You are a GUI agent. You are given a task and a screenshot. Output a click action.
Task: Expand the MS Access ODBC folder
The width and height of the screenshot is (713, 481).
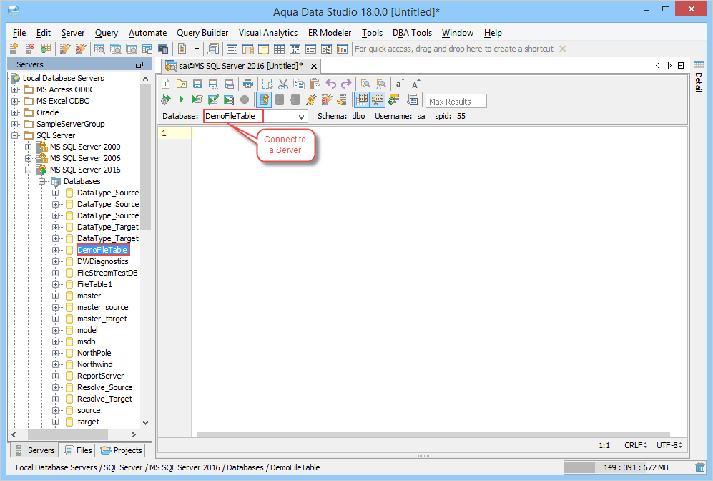tap(15, 89)
